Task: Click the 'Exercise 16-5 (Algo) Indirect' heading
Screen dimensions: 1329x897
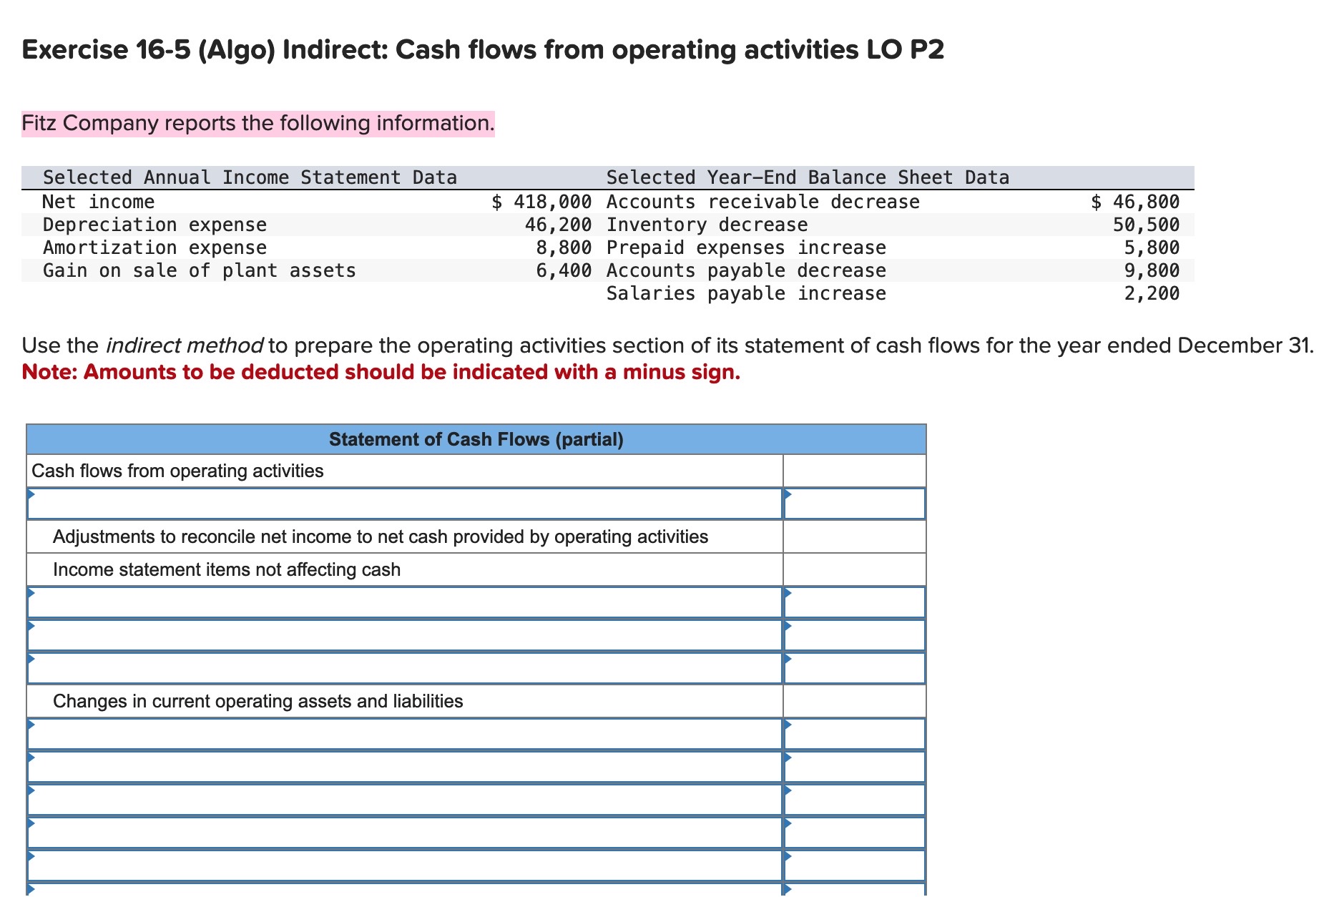Action: [x=483, y=50]
